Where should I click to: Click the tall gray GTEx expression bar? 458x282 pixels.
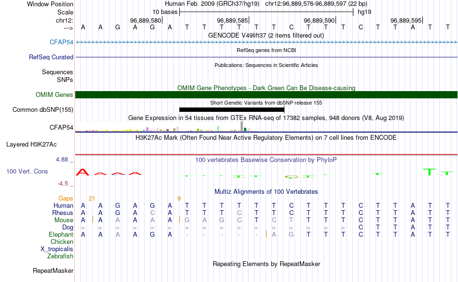[242, 126]
